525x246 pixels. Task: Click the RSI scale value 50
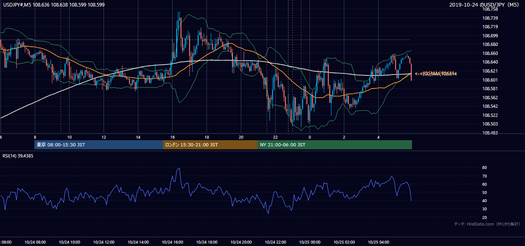point(485,192)
